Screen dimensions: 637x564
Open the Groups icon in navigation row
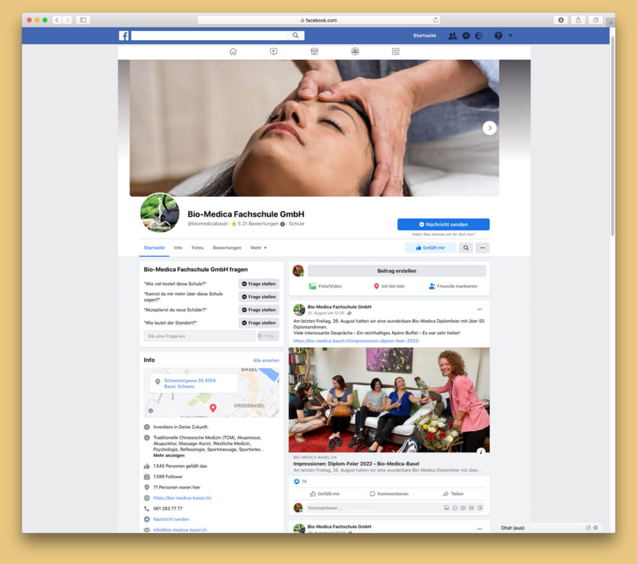click(355, 51)
